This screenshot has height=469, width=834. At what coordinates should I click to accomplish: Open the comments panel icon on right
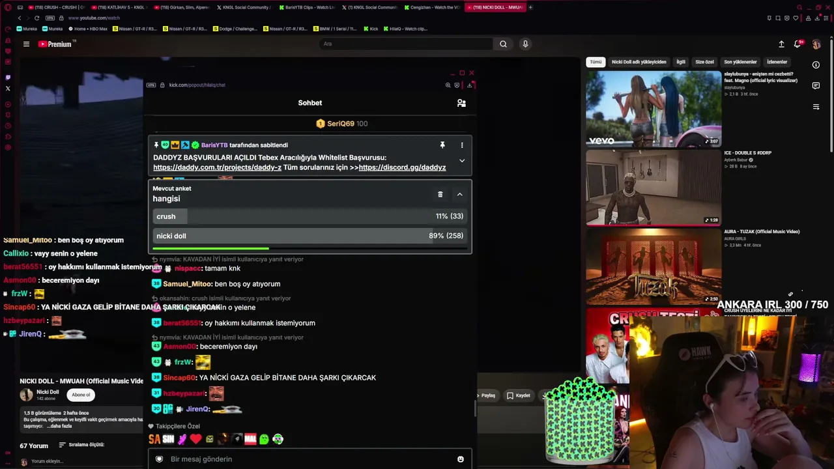(816, 86)
